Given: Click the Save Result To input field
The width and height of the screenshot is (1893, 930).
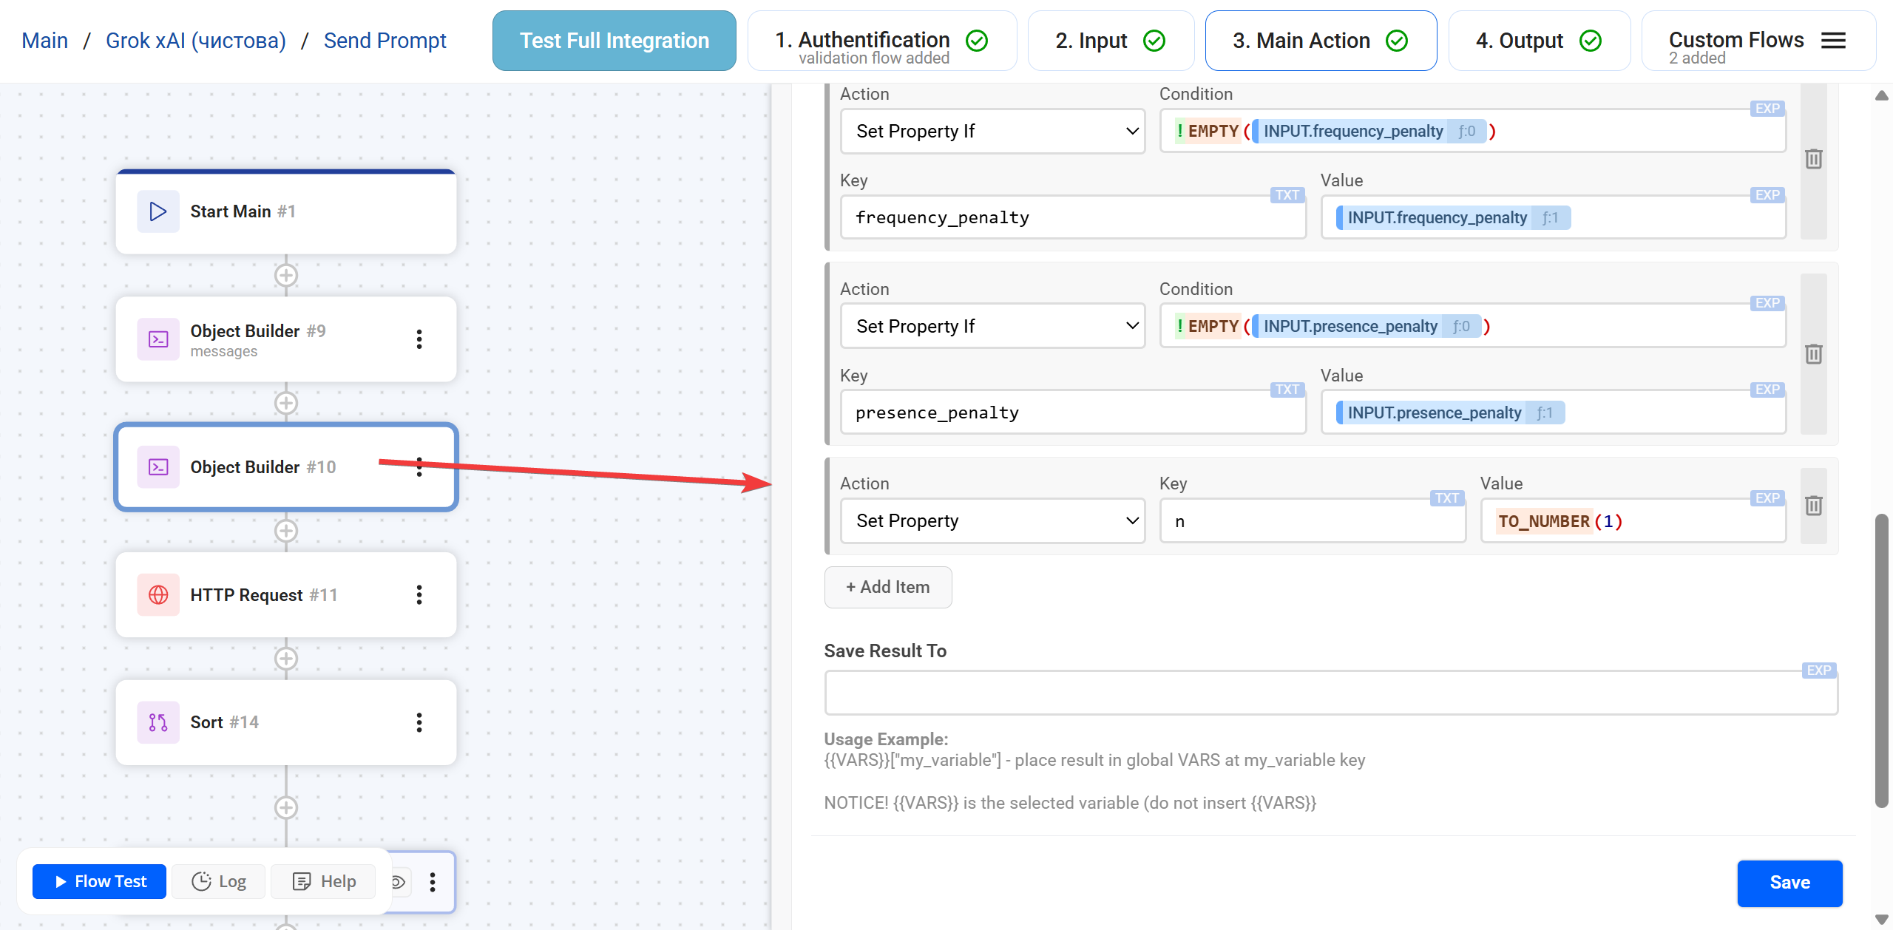Looking at the screenshot, I should [x=1330, y=692].
